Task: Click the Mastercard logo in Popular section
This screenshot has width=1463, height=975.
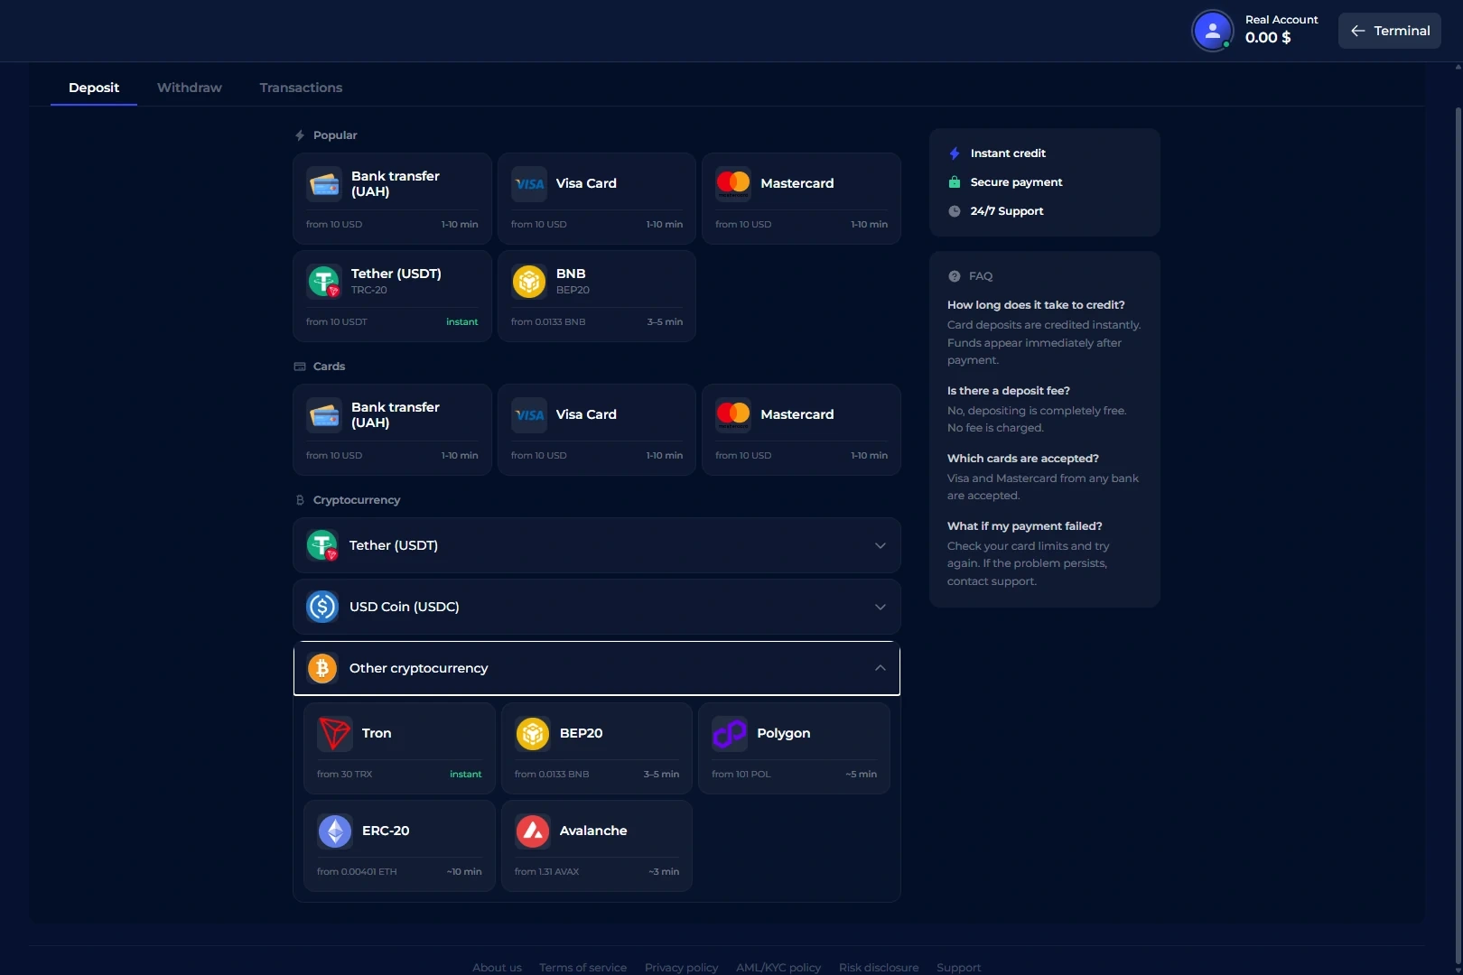Action: [733, 184]
